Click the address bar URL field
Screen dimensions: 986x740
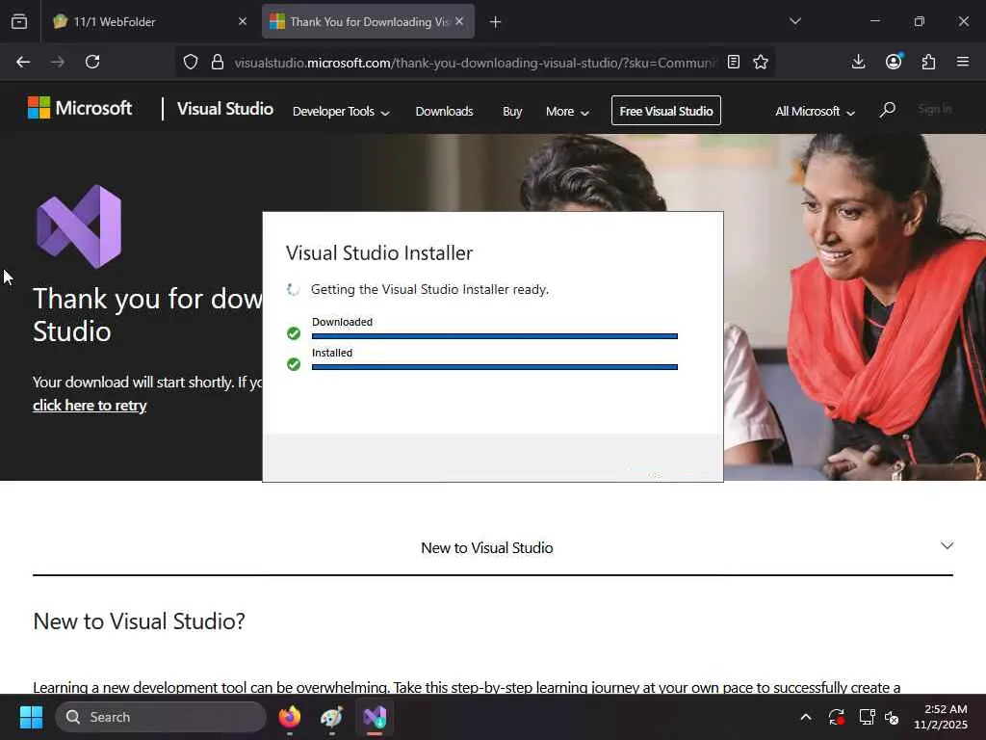coord(475,63)
